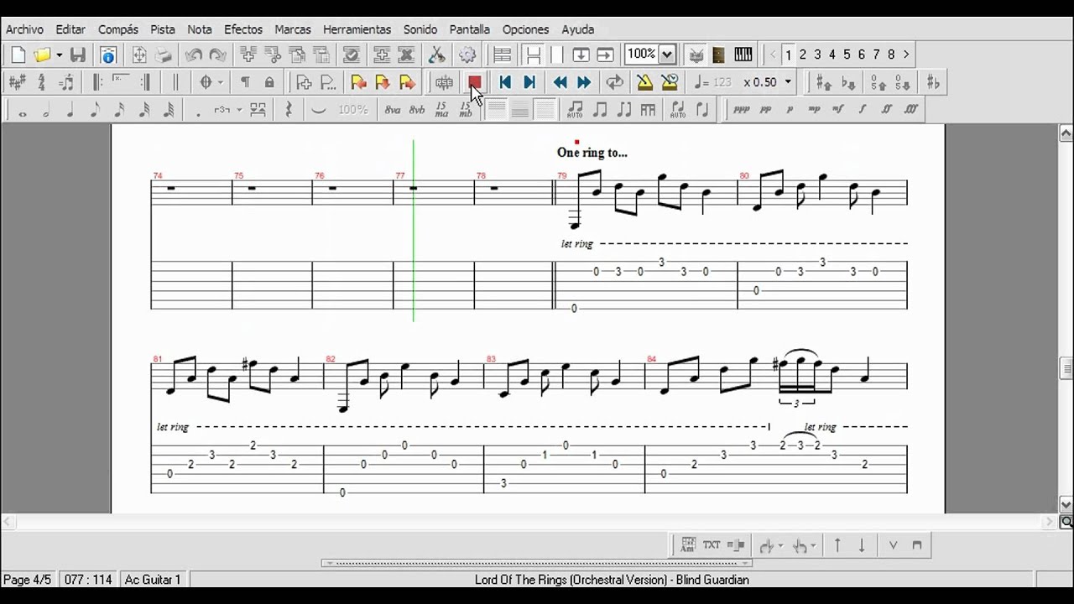
Task: Expand the 100% zoom combo box
Action: [x=667, y=55]
